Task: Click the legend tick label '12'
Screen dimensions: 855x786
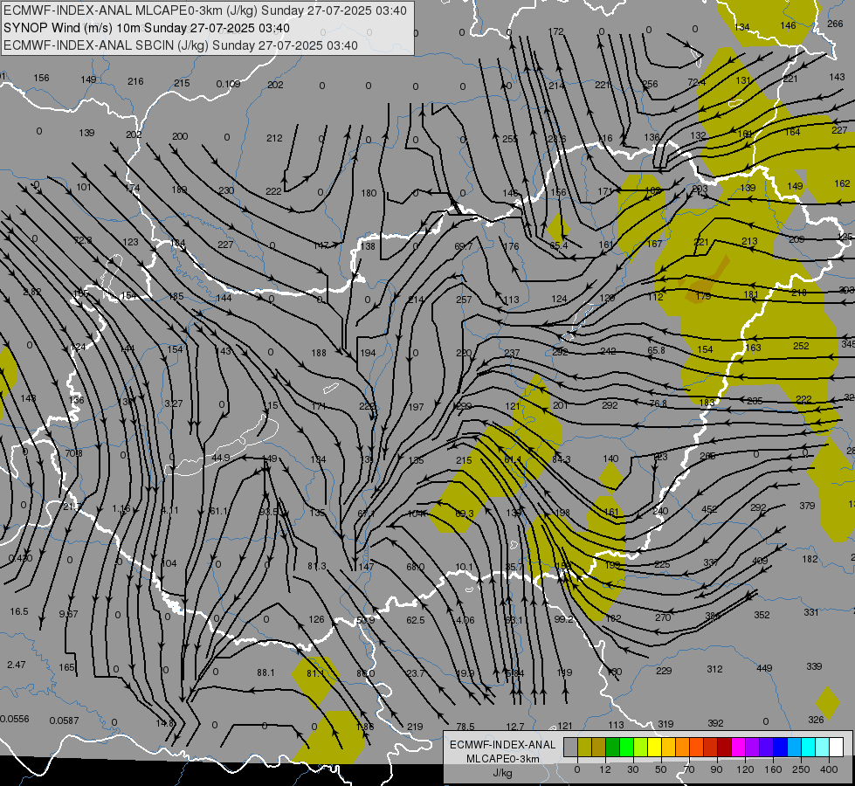Action: coord(605,769)
